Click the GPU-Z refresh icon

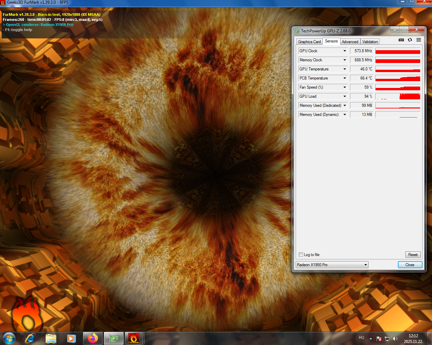click(410, 40)
